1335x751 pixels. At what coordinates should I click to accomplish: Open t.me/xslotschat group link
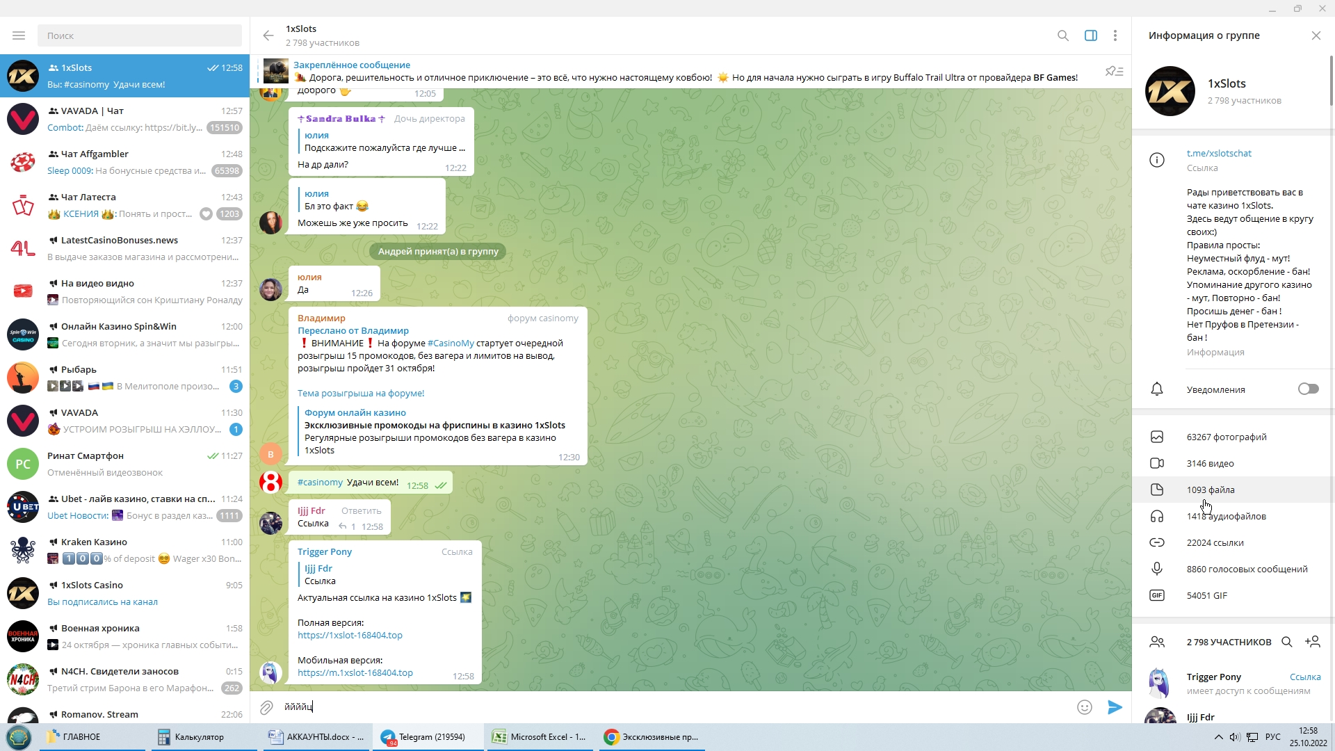tap(1219, 153)
